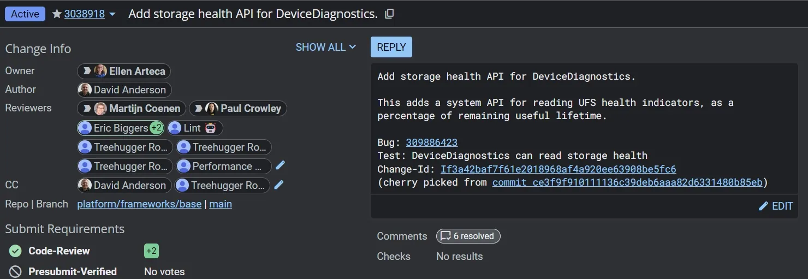Click the REPLY button
The image size is (808, 279).
[x=391, y=47]
